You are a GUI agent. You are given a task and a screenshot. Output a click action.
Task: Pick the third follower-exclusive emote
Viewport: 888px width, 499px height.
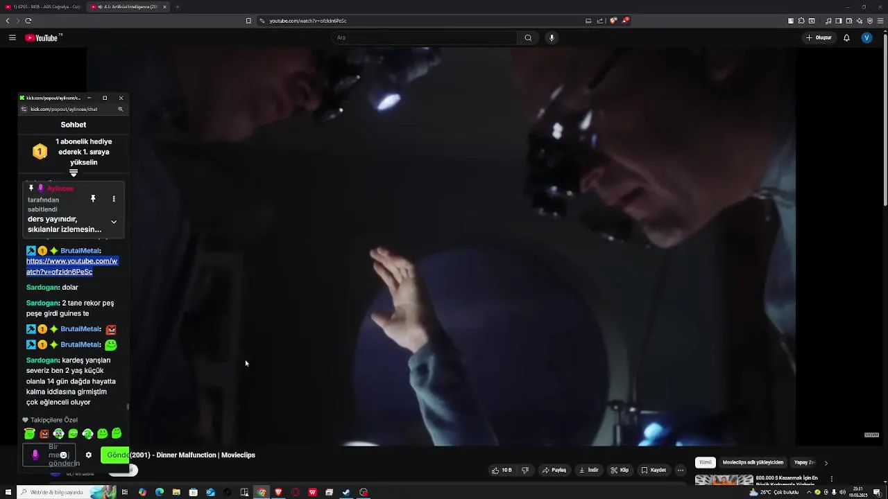(58, 434)
